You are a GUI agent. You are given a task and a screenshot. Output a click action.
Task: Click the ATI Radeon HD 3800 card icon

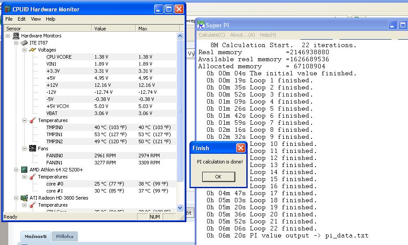point(24,198)
